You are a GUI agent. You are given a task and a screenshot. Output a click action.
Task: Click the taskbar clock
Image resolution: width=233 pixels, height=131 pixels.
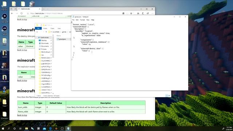pyautogui.click(x=229, y=128)
